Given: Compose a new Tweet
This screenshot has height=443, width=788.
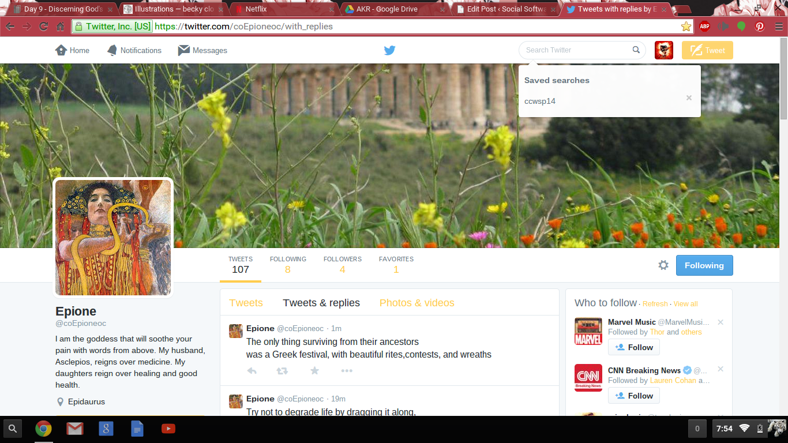Looking at the screenshot, I should [707, 50].
